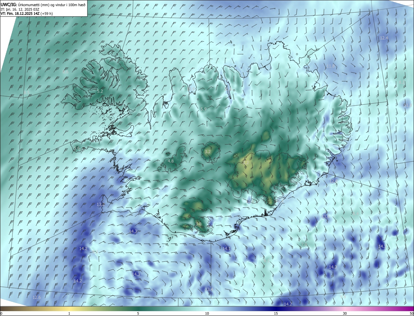Click the '50' tick on the color scale
The image size is (414, 316).
(411, 313)
